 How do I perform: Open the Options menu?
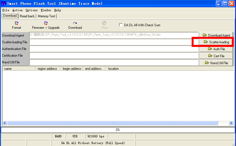32,10
